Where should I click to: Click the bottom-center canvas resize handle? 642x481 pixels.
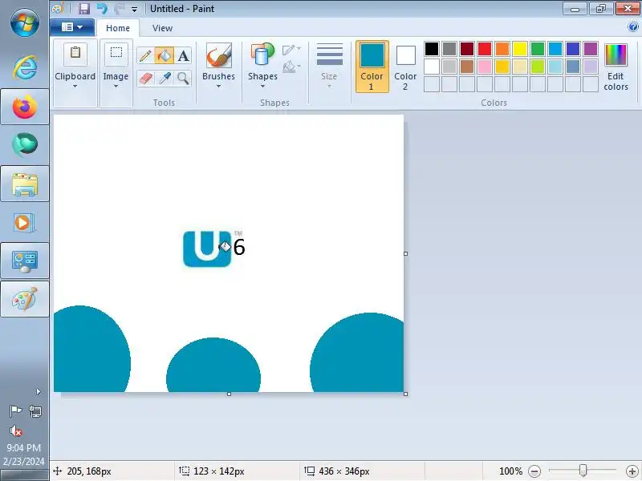click(229, 394)
